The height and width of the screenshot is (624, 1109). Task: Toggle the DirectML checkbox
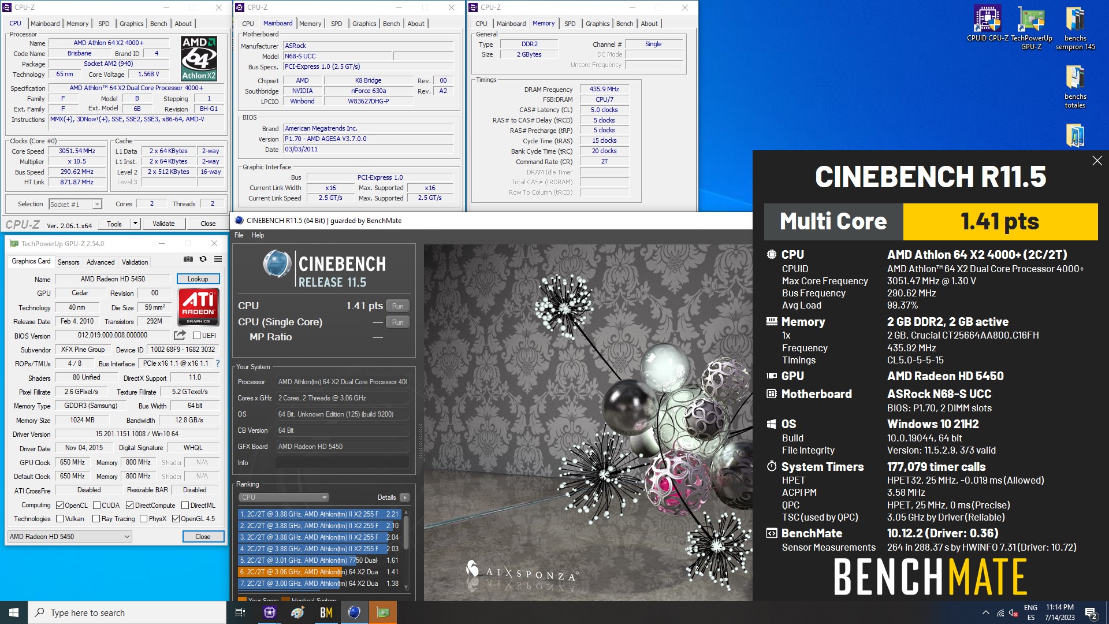(185, 506)
